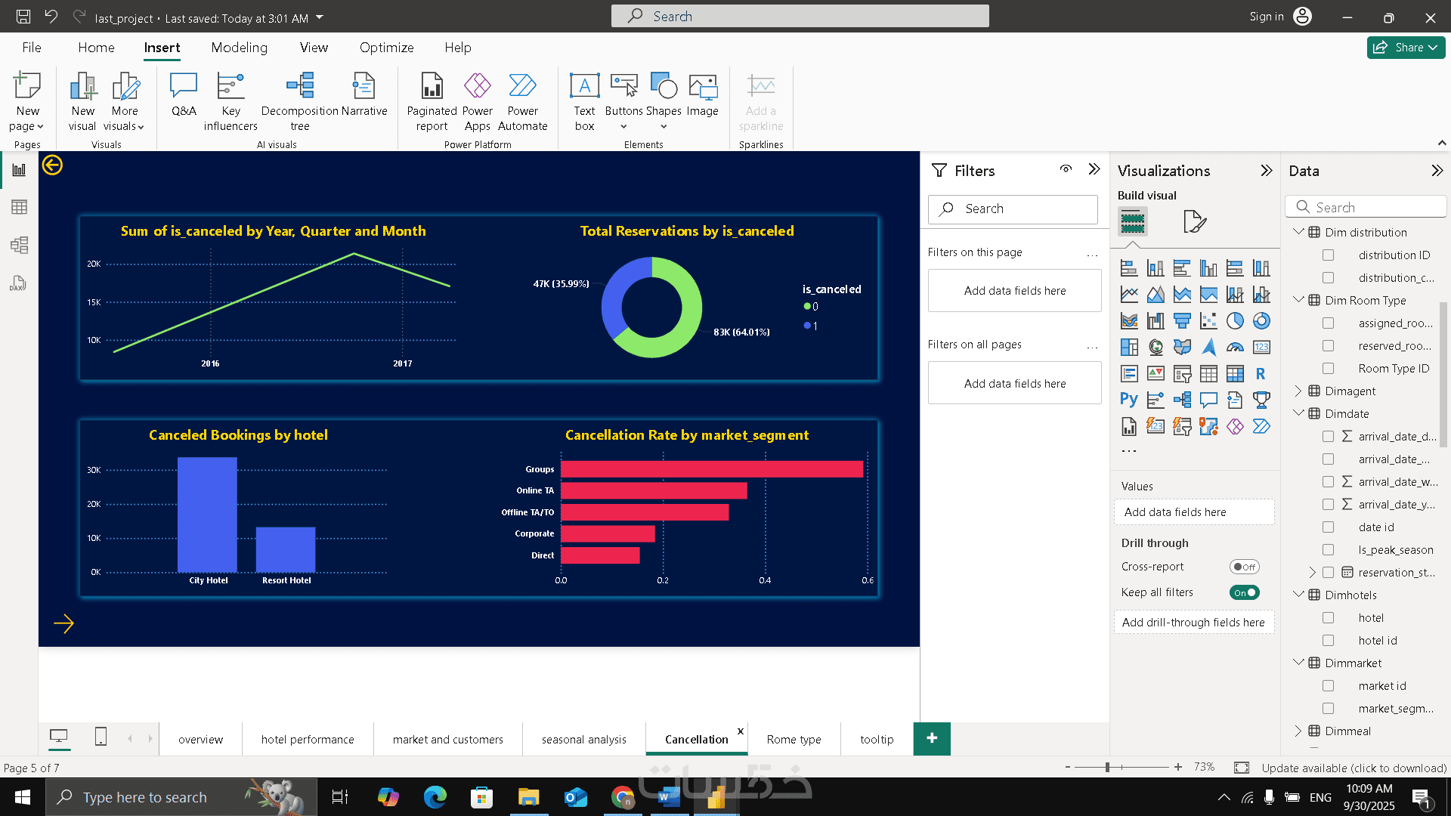The image size is (1451, 816).
Task: Select the Python visual icon
Action: (1129, 400)
